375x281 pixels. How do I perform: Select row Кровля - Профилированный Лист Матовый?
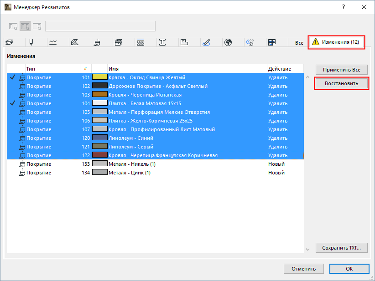(155, 129)
